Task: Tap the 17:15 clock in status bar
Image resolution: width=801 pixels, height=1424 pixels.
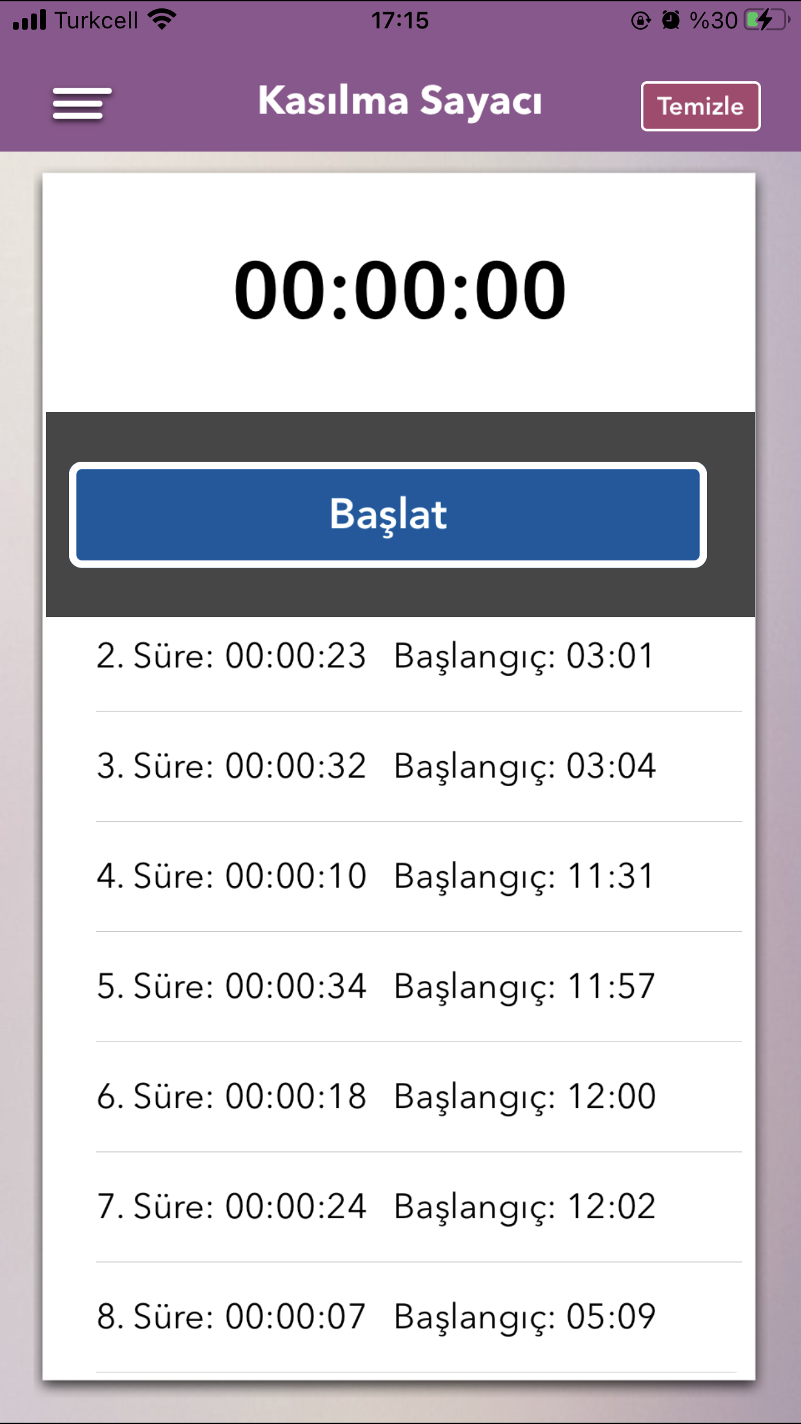Action: coord(400,21)
